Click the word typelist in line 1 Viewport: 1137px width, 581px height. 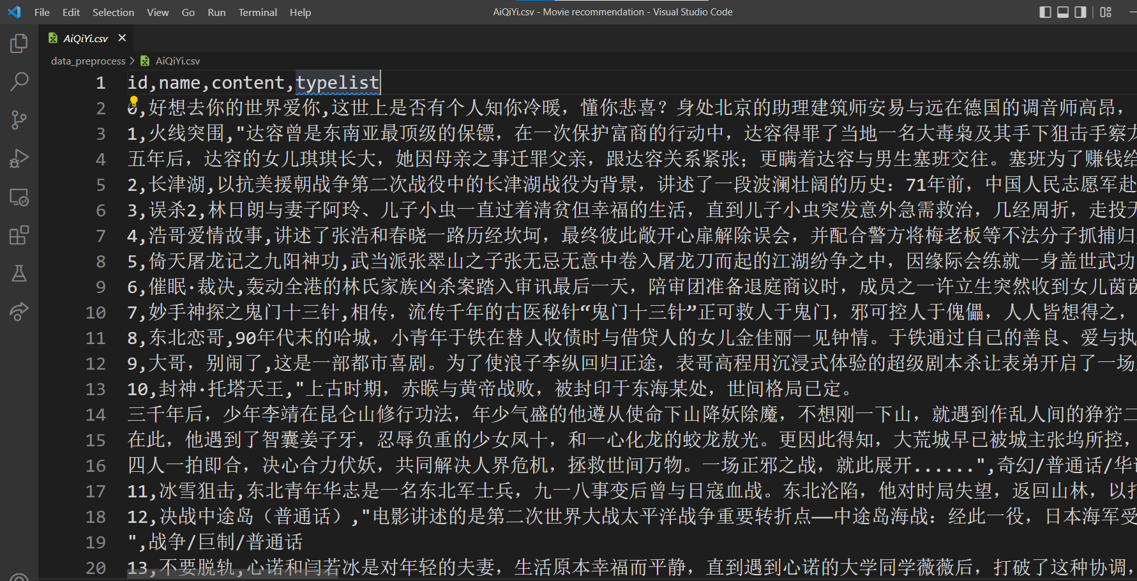(x=338, y=82)
